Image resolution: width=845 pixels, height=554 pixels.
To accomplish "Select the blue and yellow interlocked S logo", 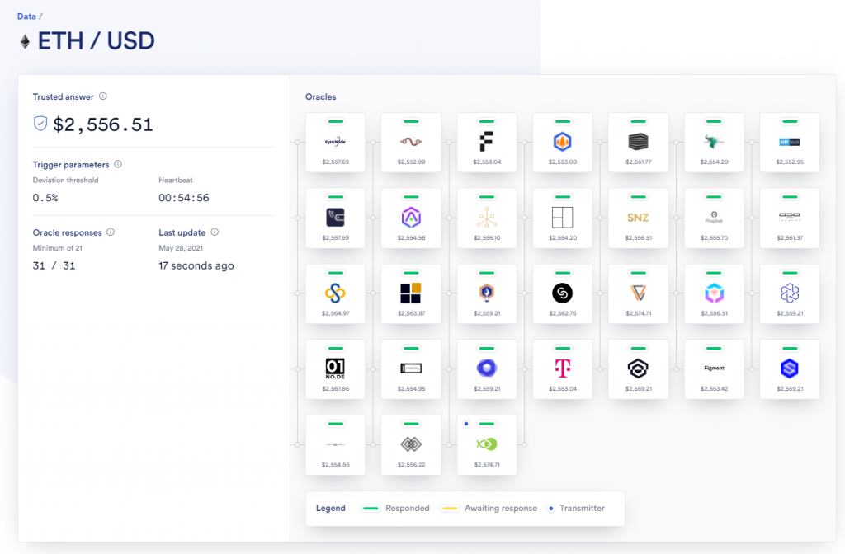I will point(335,293).
